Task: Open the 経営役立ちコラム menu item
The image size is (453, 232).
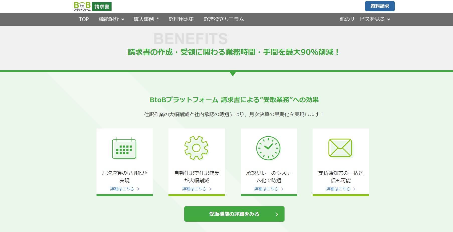Action: pos(224,19)
